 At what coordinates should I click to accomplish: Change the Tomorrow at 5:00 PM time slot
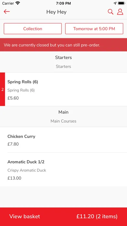pyautogui.click(x=94, y=29)
